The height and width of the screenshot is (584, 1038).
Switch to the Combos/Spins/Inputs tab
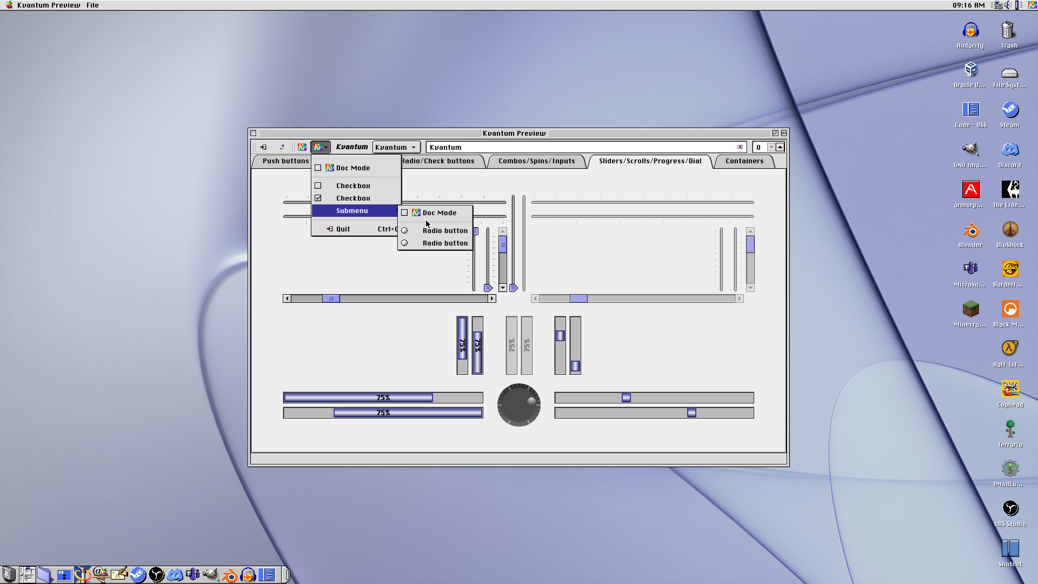pos(536,161)
